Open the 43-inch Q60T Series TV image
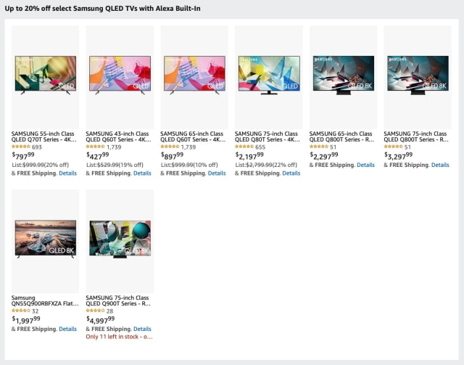 point(120,75)
